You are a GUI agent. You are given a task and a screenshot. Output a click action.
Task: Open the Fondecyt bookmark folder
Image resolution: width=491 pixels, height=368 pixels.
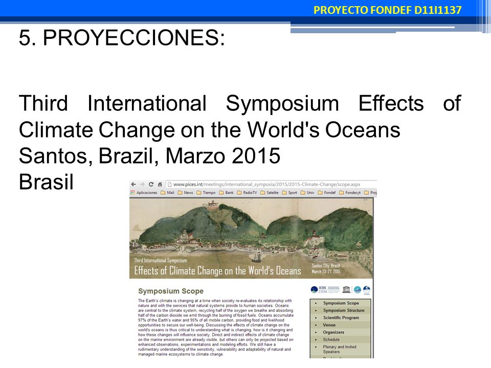[x=350, y=193]
